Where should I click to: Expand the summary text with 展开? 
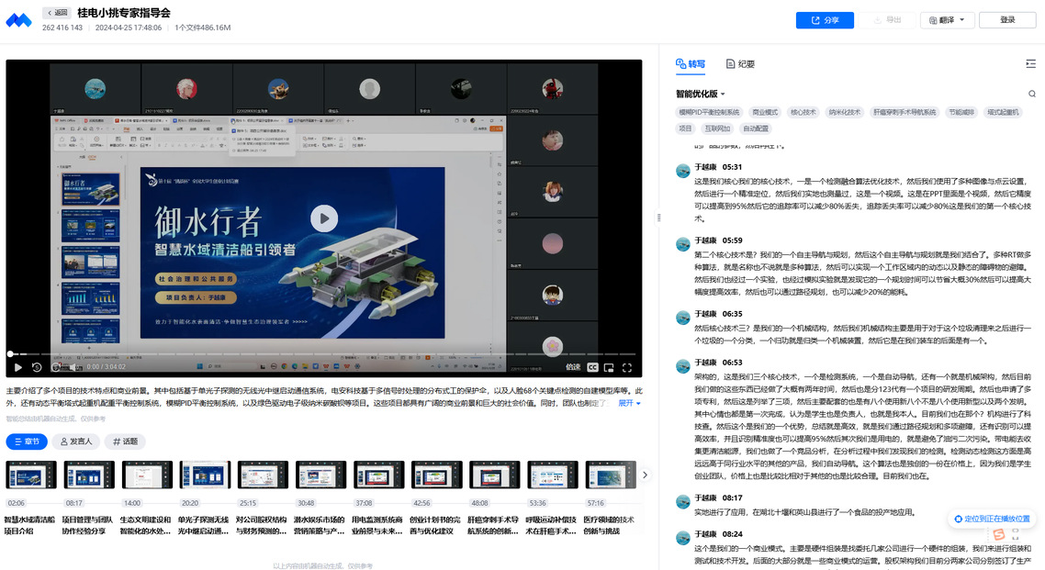tap(629, 403)
